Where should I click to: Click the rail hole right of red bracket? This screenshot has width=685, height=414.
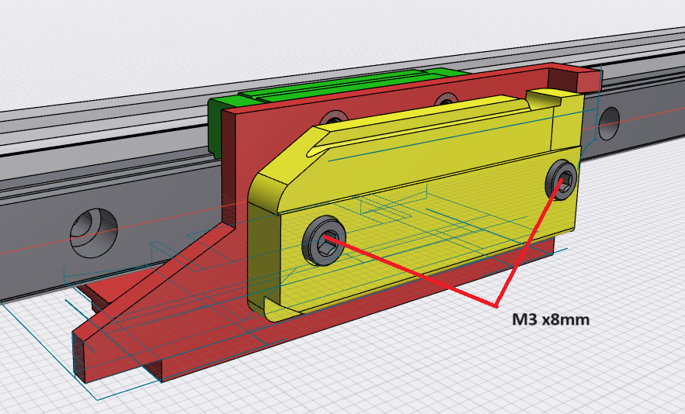608,119
